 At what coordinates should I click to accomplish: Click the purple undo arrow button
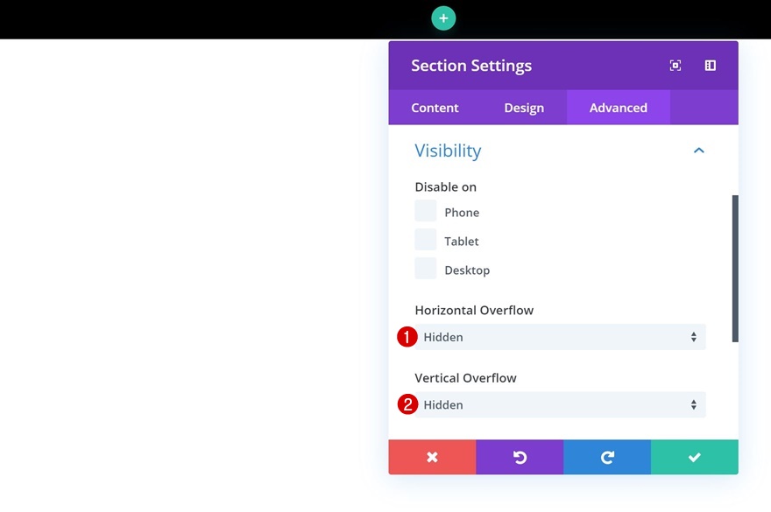tap(520, 457)
